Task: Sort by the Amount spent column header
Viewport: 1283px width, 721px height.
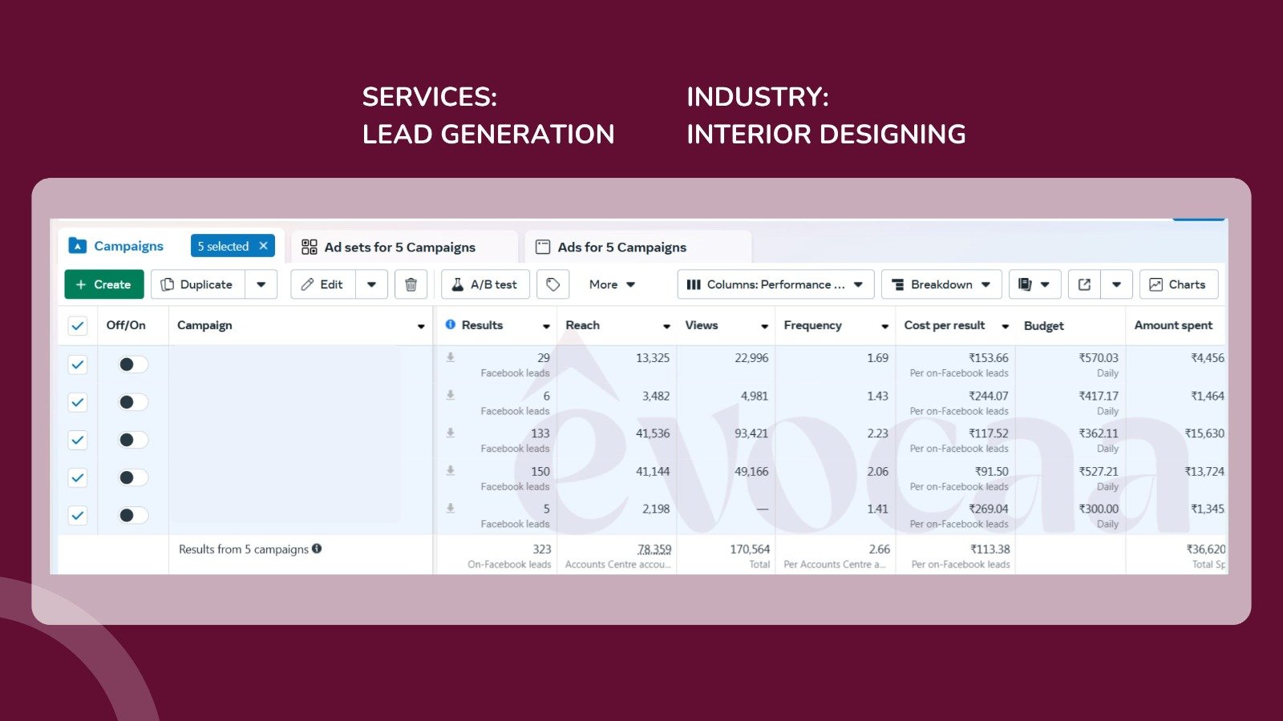Action: tap(1172, 325)
